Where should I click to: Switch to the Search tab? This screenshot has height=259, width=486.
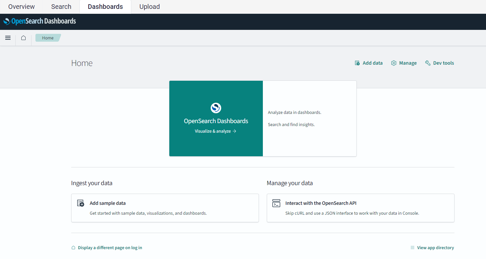coord(61,7)
